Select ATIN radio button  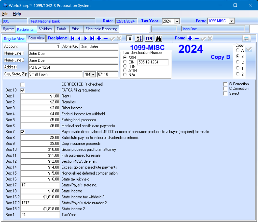coord(125,70)
